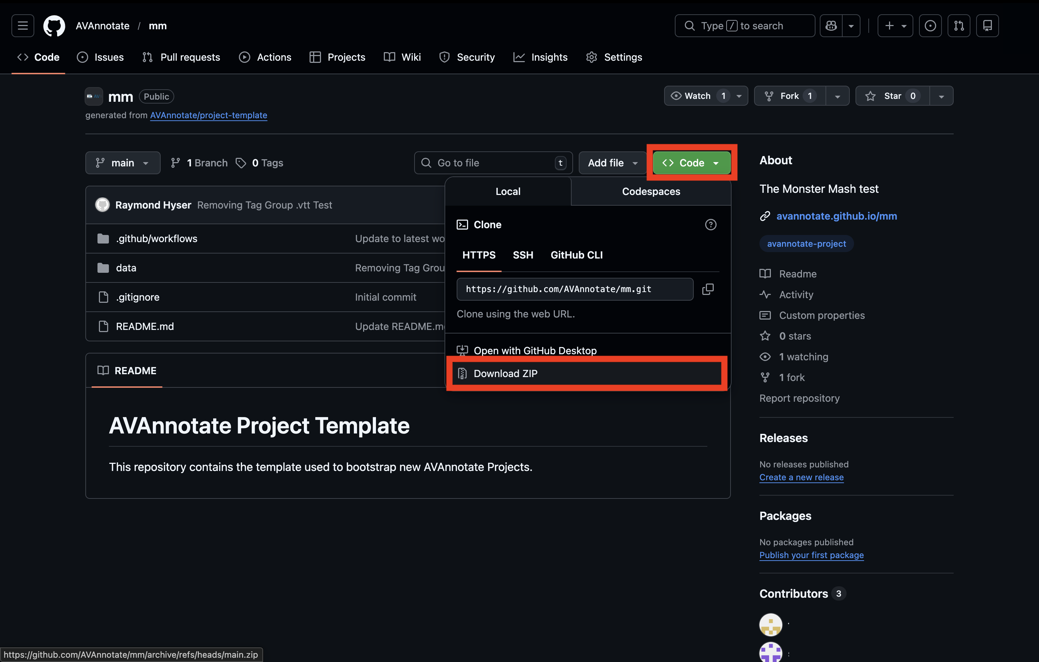Open the issues shortcut icon in header
The height and width of the screenshot is (662, 1039).
[x=930, y=26]
